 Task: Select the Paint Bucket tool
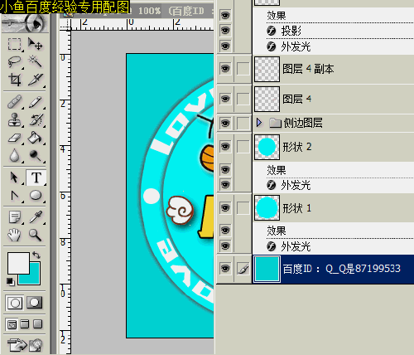[36, 138]
